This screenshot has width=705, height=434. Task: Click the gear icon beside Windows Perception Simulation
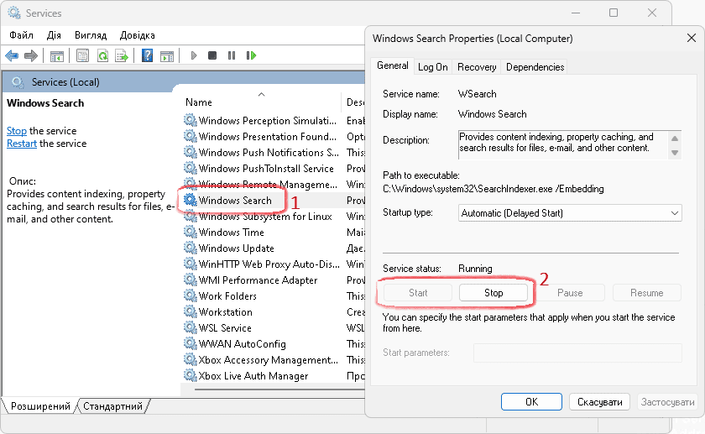191,121
